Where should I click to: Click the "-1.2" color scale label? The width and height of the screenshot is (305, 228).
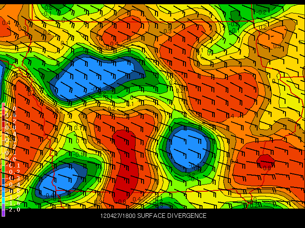click(13, 197)
